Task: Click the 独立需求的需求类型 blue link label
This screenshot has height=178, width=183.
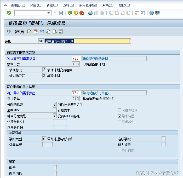Action: coord(21,59)
